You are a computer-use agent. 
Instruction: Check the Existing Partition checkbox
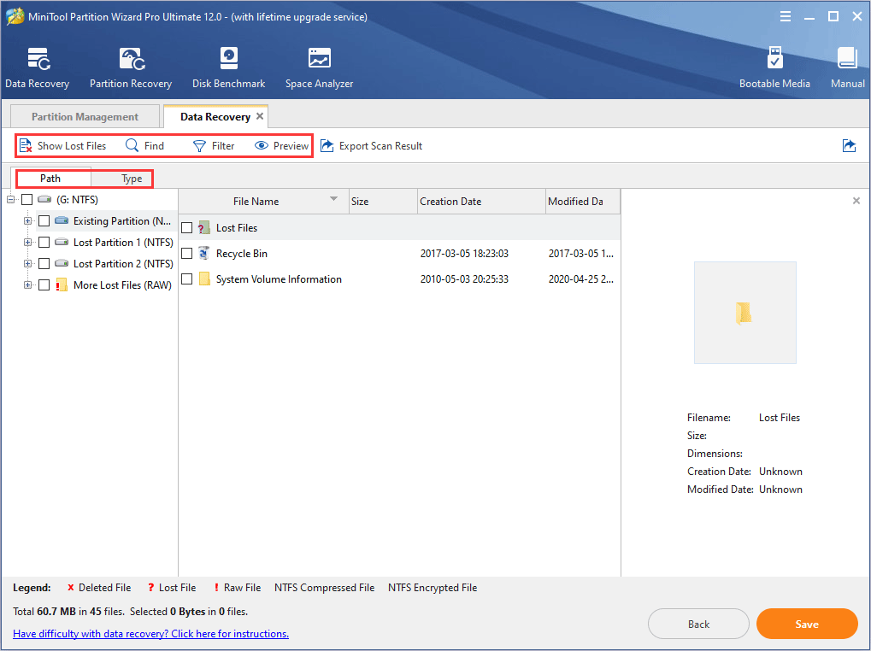click(x=44, y=221)
